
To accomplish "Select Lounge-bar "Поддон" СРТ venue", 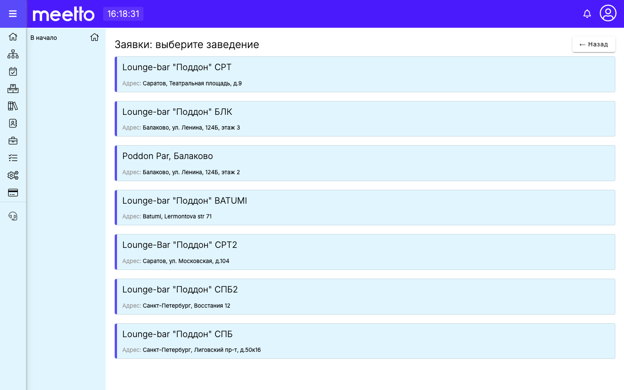I will tap(365, 74).
